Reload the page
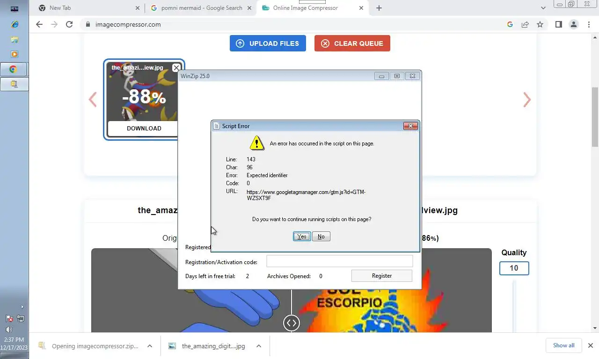This screenshot has height=359, width=599. pyautogui.click(x=69, y=24)
